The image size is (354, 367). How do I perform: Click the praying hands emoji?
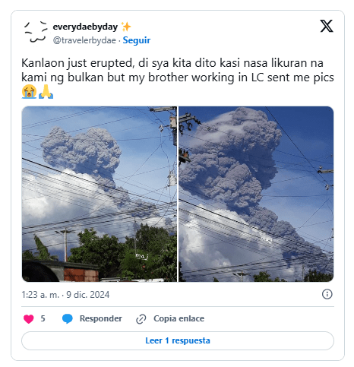click(46, 91)
